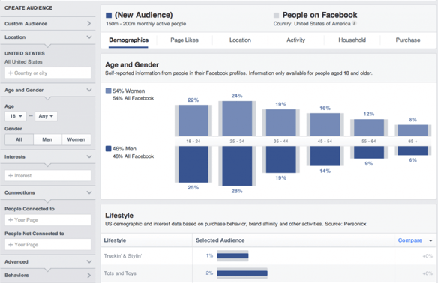The height and width of the screenshot is (283, 438).
Task: Open Behaviors via its right arrow
Action: point(88,276)
